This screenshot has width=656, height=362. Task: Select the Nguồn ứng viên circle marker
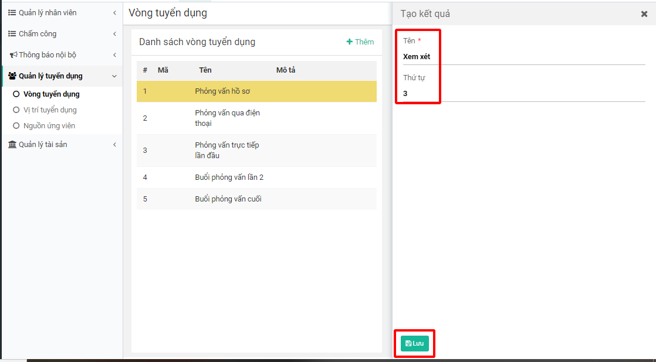pos(16,126)
